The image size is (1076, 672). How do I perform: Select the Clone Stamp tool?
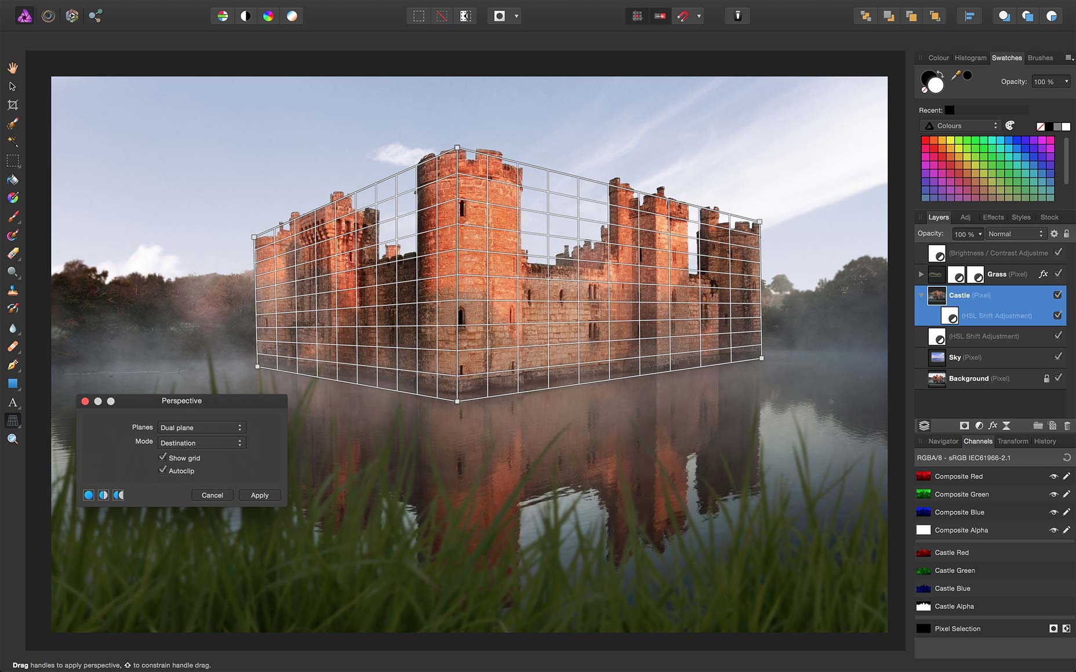13,291
